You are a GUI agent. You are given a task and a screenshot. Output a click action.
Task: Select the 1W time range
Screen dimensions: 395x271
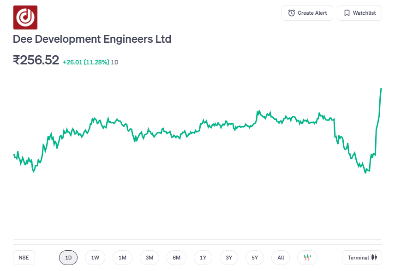click(95, 258)
